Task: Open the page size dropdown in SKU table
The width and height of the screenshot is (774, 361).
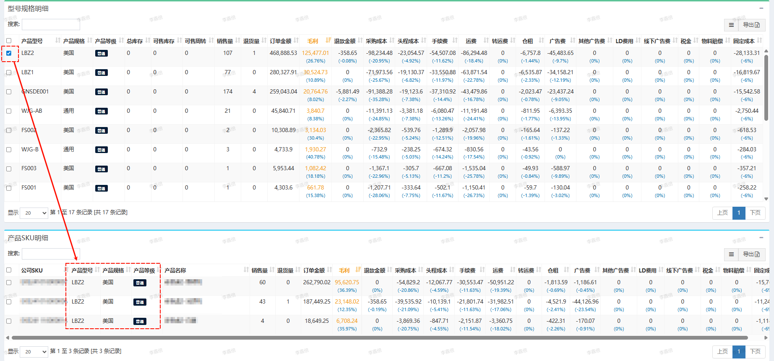Action: (34, 352)
